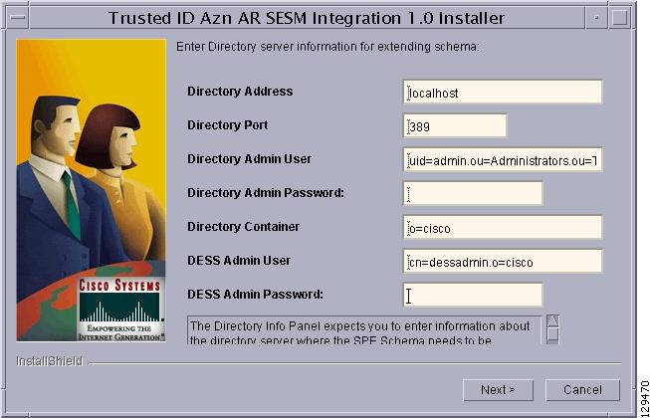Click the scrollbar thumb beside the info text
This screenshot has height=418, width=650.
coord(552,334)
